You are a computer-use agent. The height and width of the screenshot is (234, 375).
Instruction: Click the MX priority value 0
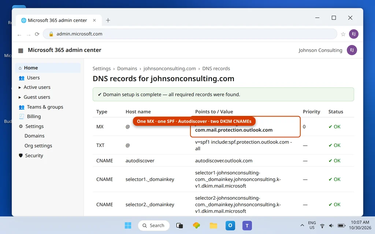(304, 127)
